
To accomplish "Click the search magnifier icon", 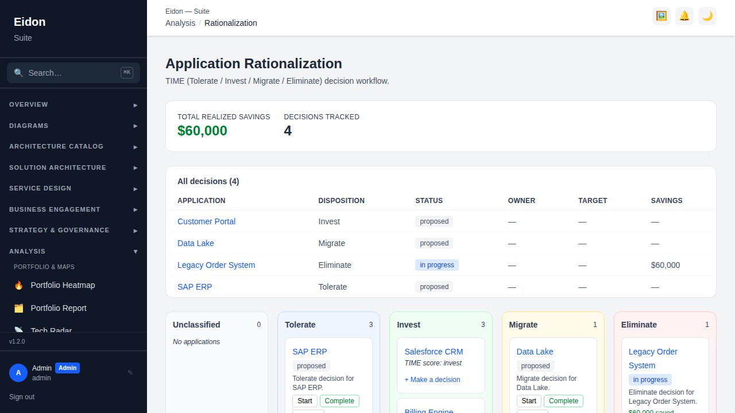I will click(18, 73).
